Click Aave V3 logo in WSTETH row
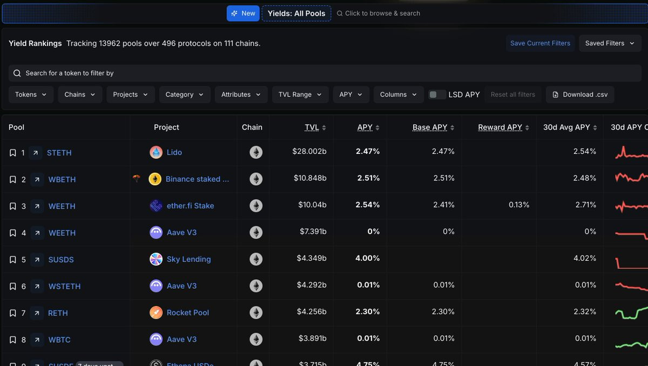The width and height of the screenshot is (648, 366). pyautogui.click(x=156, y=286)
